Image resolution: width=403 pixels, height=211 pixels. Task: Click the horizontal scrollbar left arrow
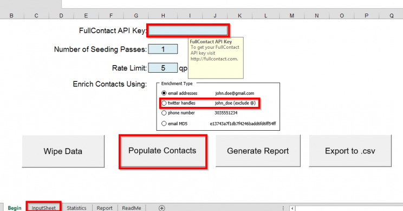[x=292, y=208]
